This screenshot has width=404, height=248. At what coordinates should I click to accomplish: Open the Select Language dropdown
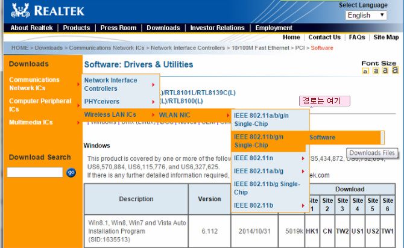[366, 15]
